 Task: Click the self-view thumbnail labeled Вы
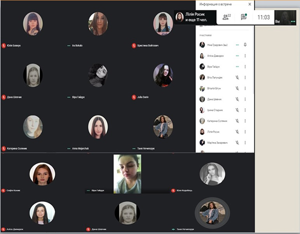[x=285, y=17]
